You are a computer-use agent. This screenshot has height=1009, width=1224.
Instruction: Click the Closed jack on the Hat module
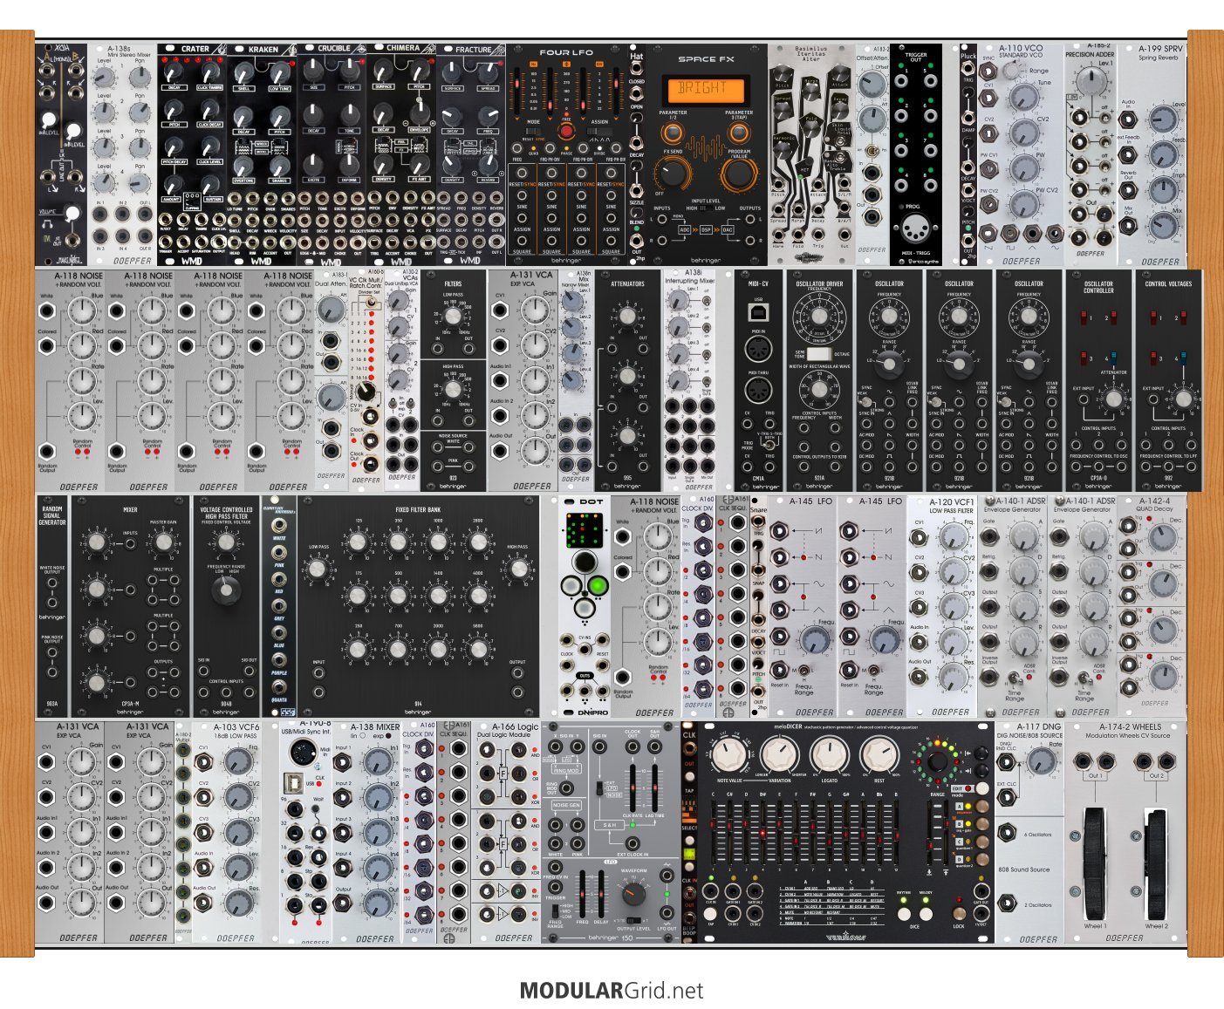pyautogui.click(x=637, y=70)
